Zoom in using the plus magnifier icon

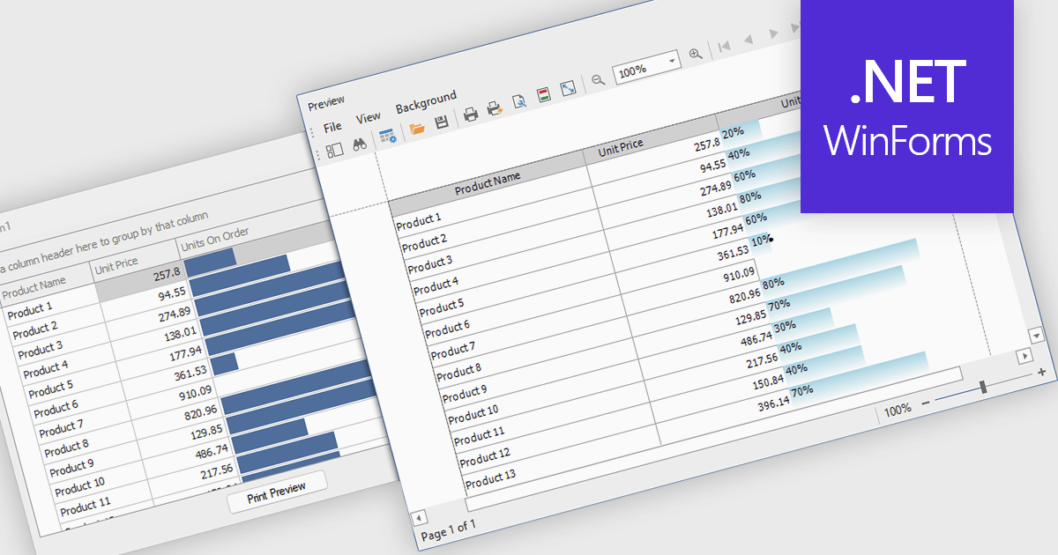(x=694, y=54)
